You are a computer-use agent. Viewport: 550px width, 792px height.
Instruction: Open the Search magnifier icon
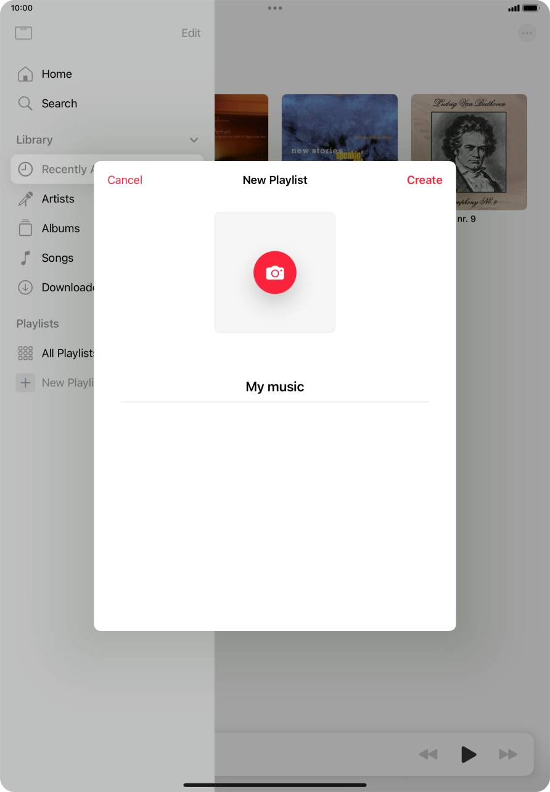point(25,104)
